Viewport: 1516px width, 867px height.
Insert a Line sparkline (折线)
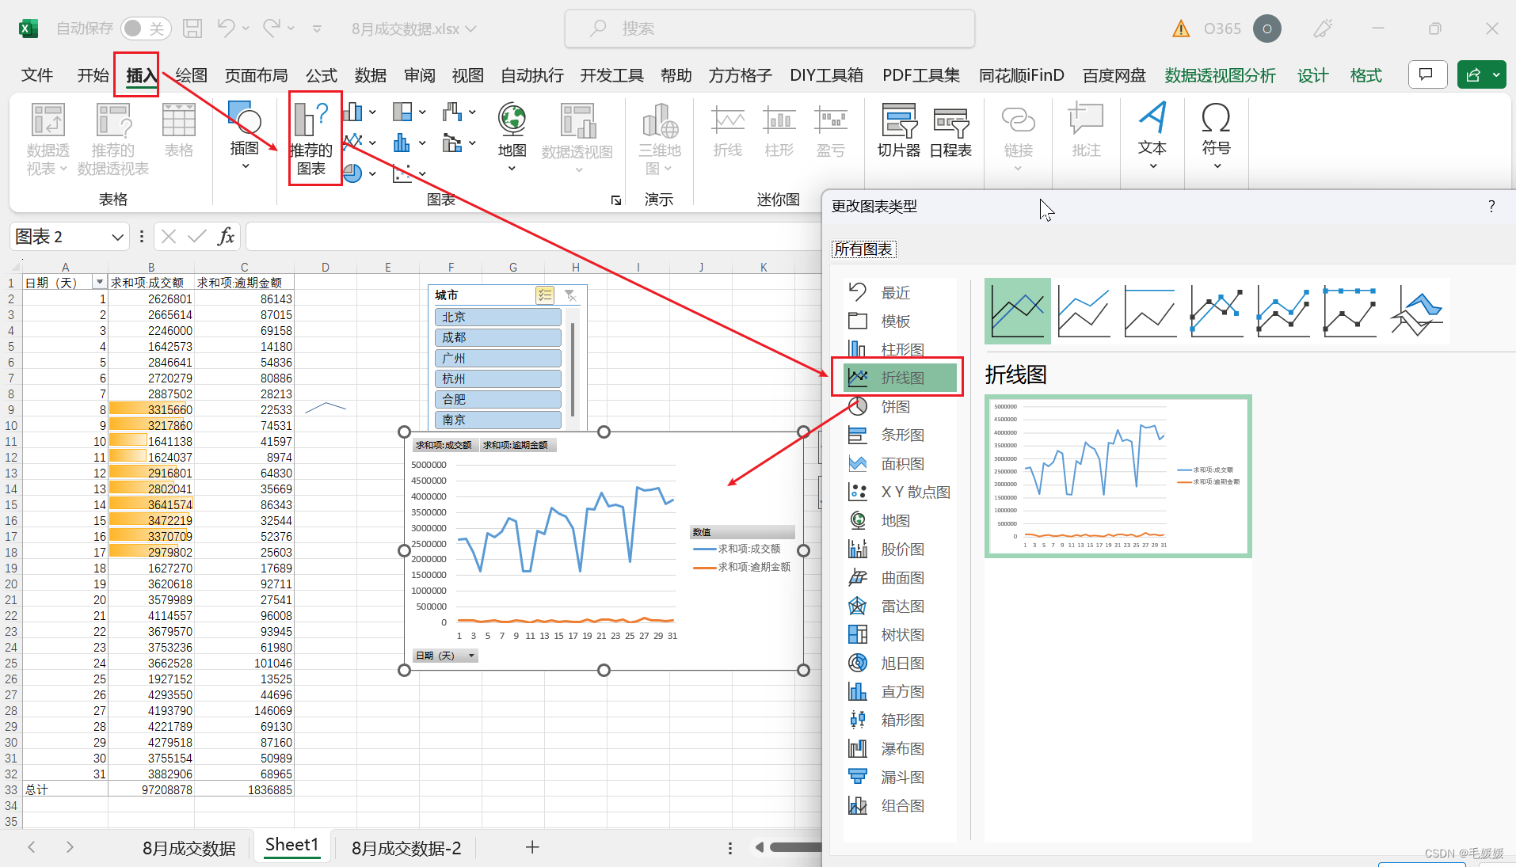pos(727,131)
